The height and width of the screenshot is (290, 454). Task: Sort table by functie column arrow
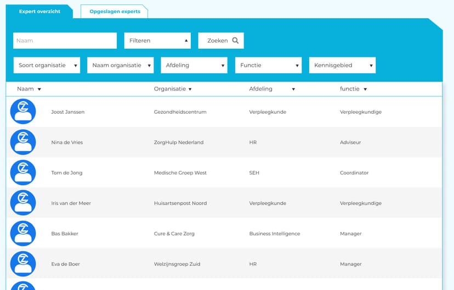[365, 89]
